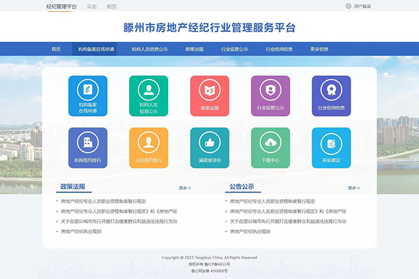This screenshot has height=279, width=419.
Task: Open 更多信息 in the navigation bar
Action: tap(319, 49)
